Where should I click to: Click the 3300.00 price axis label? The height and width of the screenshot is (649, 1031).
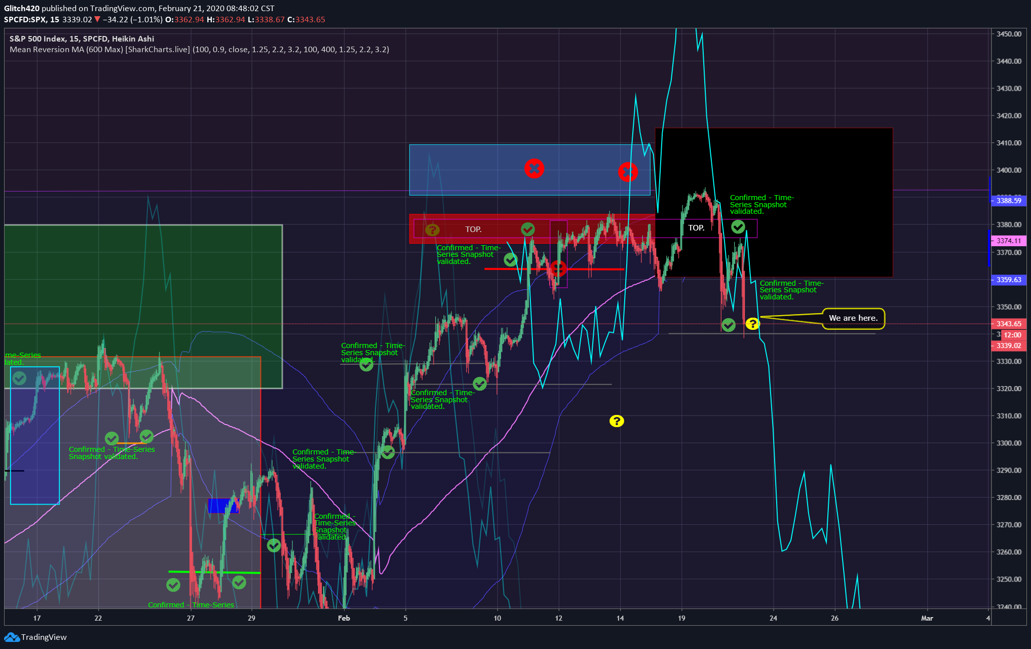pos(1009,443)
